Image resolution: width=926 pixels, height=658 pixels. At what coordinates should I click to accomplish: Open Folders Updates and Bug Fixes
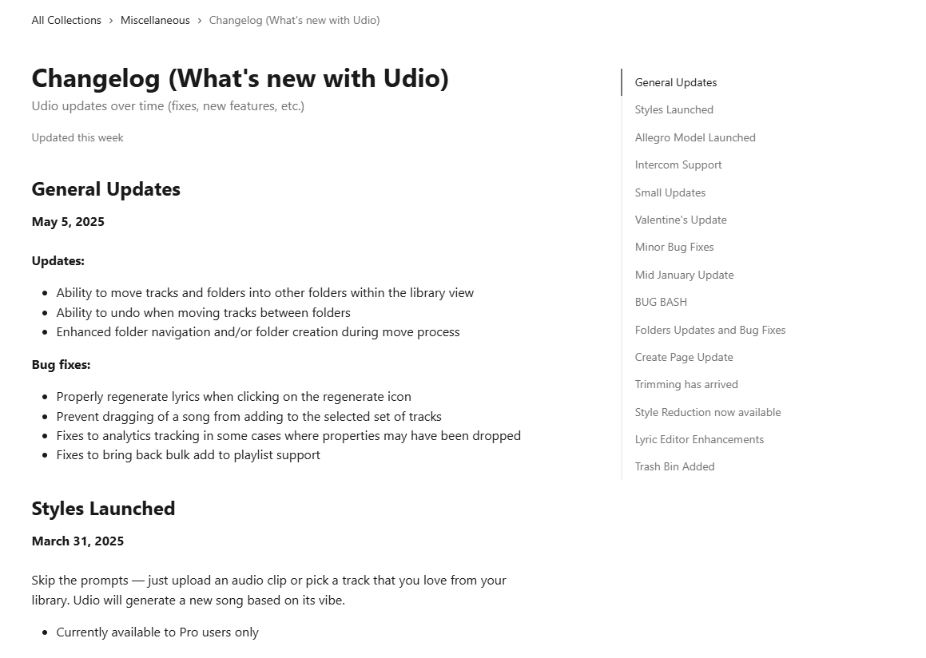point(709,330)
